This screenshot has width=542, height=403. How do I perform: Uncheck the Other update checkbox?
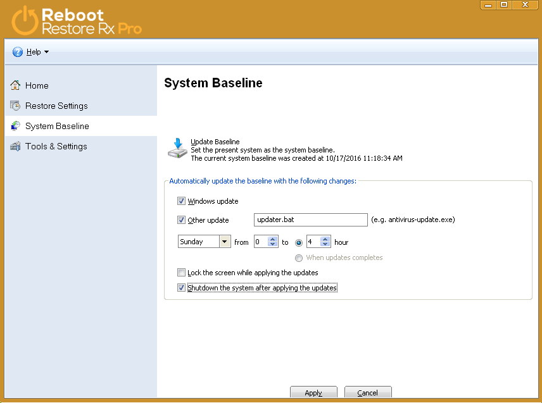pyautogui.click(x=181, y=220)
